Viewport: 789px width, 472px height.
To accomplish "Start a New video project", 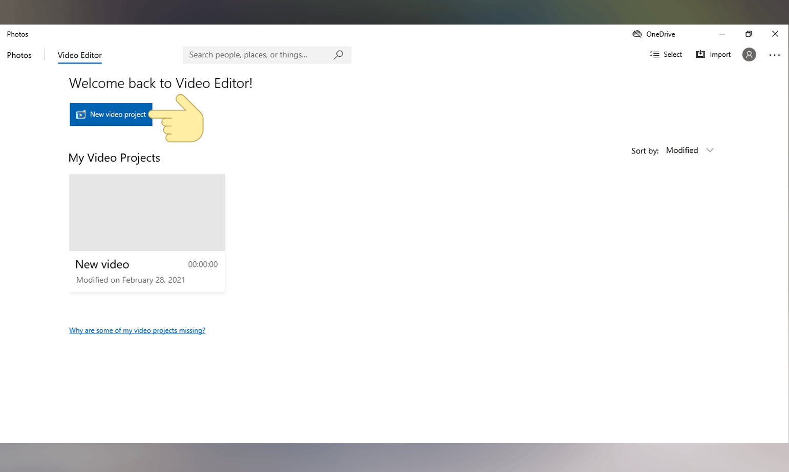I will tap(111, 115).
